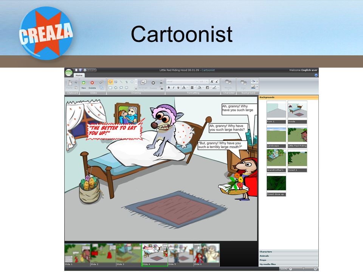The width and height of the screenshot is (363, 272).
Task: Zoom out with the minus button
Action: point(290,269)
